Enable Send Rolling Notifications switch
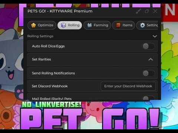Image resolution: width=178 pixels, height=133 pixels. click(x=149, y=74)
